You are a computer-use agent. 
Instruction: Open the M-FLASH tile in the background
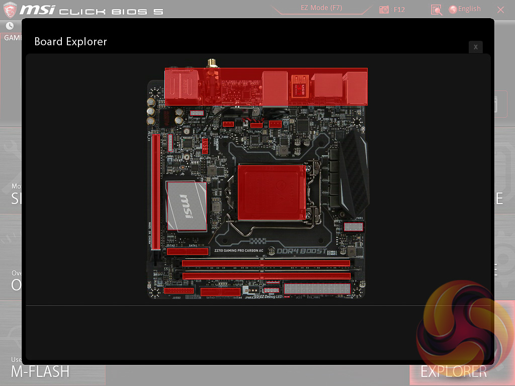click(x=40, y=371)
